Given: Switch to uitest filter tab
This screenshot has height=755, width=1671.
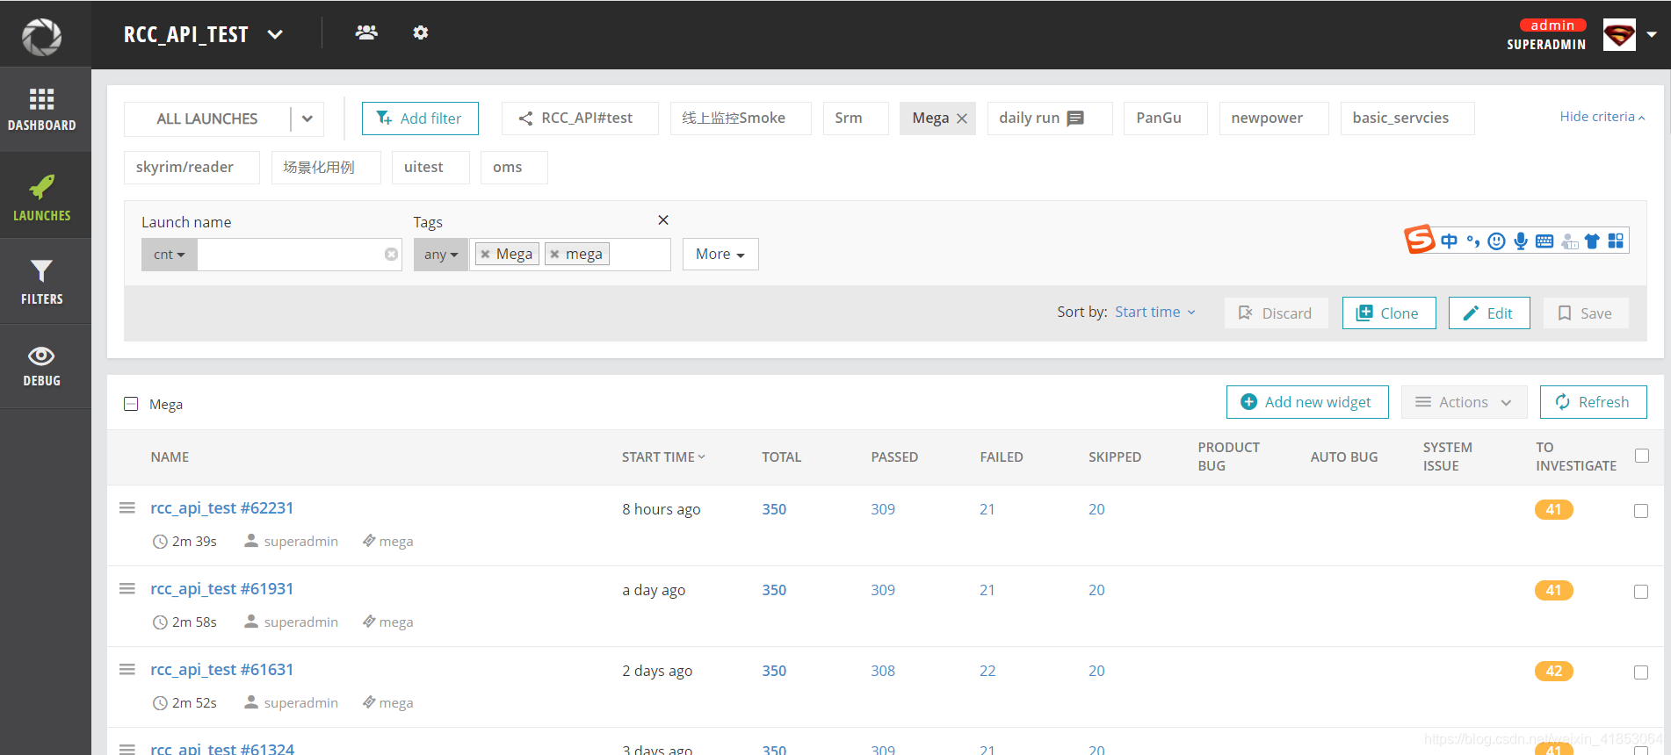Looking at the screenshot, I should click(430, 168).
